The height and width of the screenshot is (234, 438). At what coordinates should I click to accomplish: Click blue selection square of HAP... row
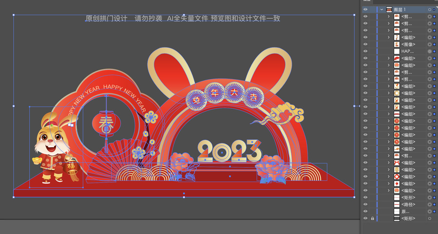pos(435,51)
